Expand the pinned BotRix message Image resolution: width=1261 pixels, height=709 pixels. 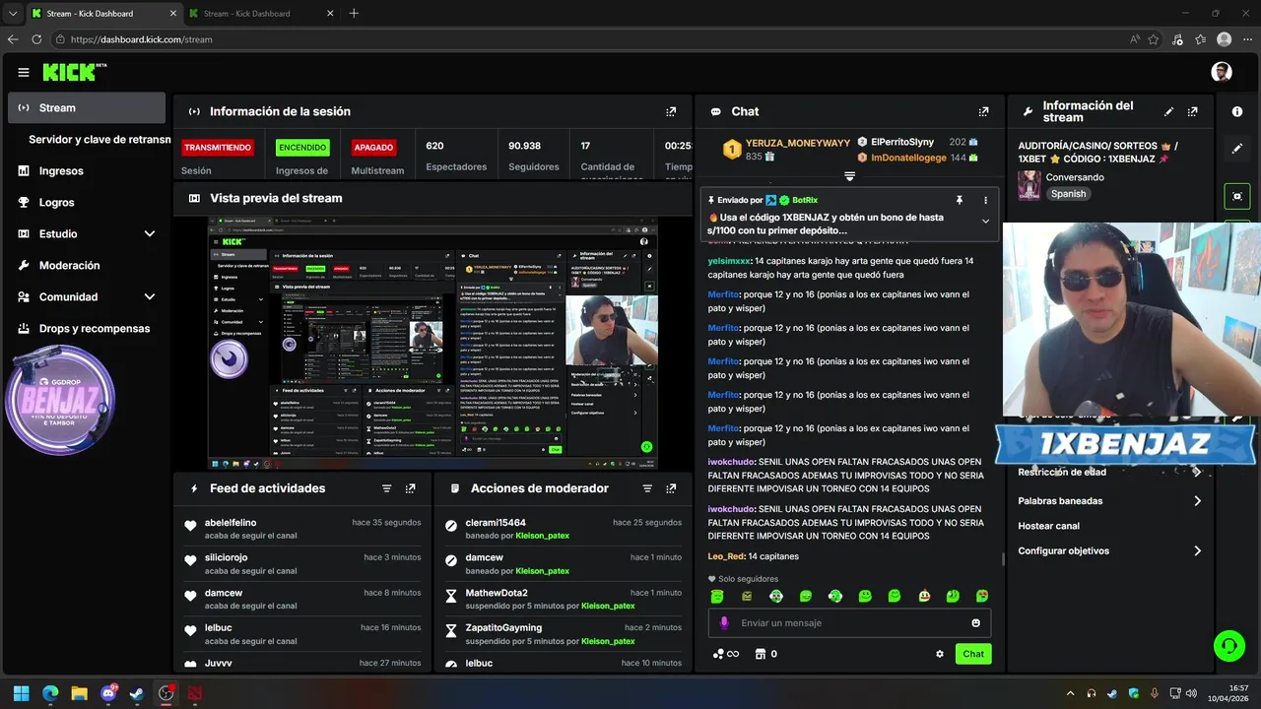(x=985, y=222)
